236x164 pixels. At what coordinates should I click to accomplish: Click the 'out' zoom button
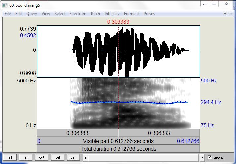tap(42, 157)
